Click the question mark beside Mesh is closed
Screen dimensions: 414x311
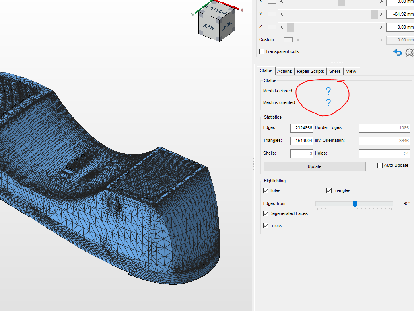pos(328,91)
